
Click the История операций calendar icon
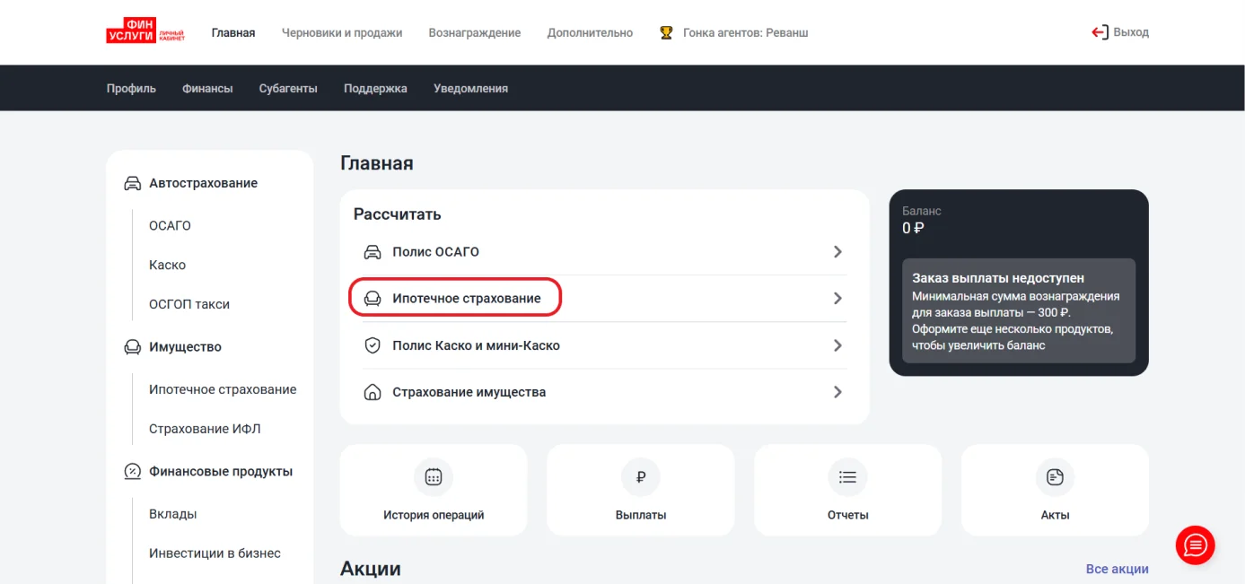pos(434,477)
